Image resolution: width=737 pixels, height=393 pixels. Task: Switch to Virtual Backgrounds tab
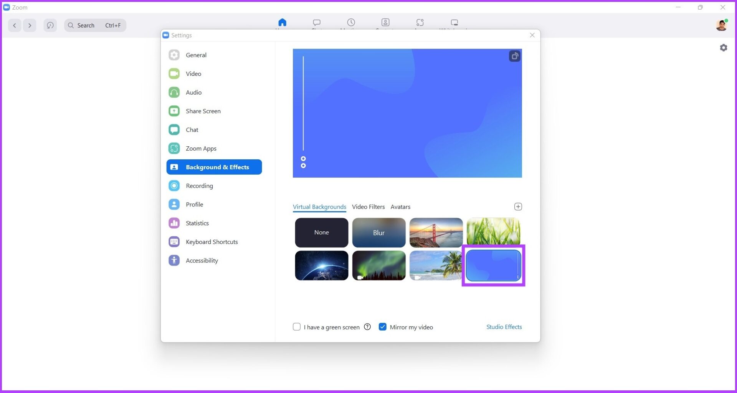319,207
